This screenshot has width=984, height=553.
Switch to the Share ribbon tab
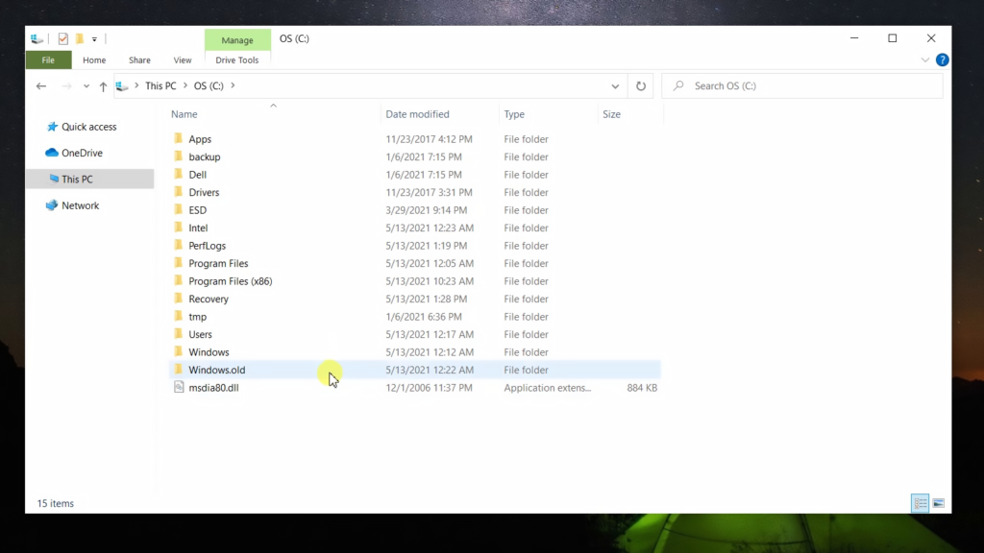139,60
